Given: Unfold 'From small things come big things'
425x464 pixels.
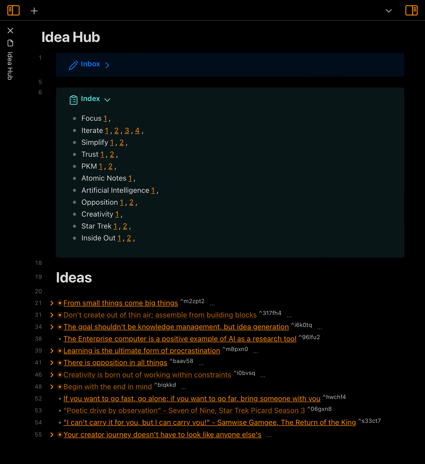Looking at the screenshot, I should pyautogui.click(x=52, y=303).
